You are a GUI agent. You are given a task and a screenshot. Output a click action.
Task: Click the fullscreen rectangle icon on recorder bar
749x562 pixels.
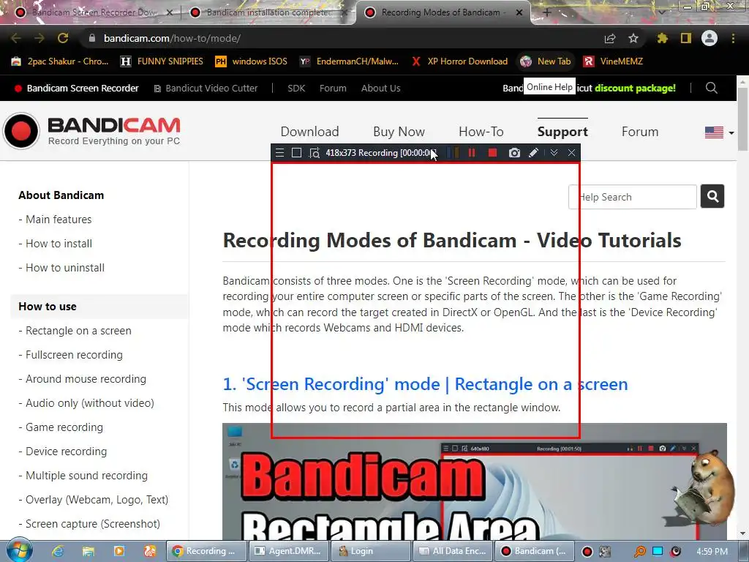[x=297, y=153]
